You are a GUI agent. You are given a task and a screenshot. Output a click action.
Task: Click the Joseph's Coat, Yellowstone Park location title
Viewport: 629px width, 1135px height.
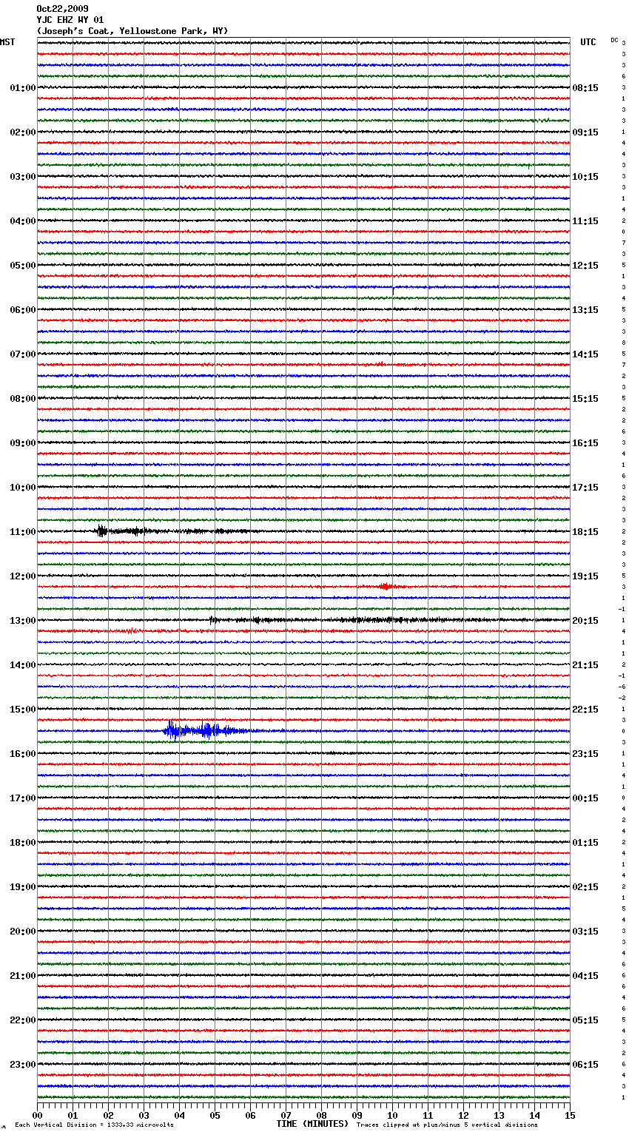[132, 31]
